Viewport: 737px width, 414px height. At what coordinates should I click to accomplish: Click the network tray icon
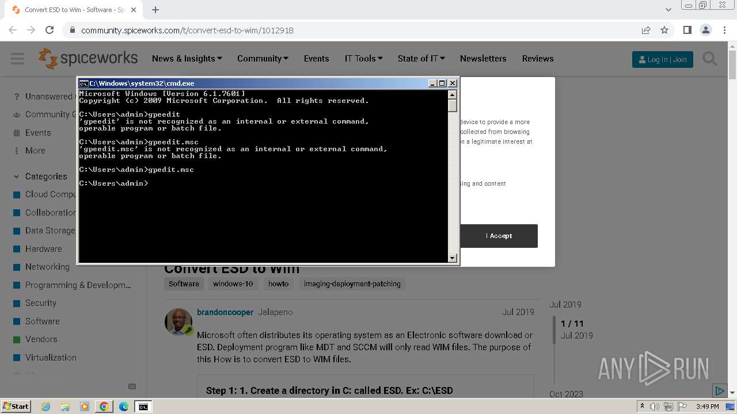[x=668, y=407]
